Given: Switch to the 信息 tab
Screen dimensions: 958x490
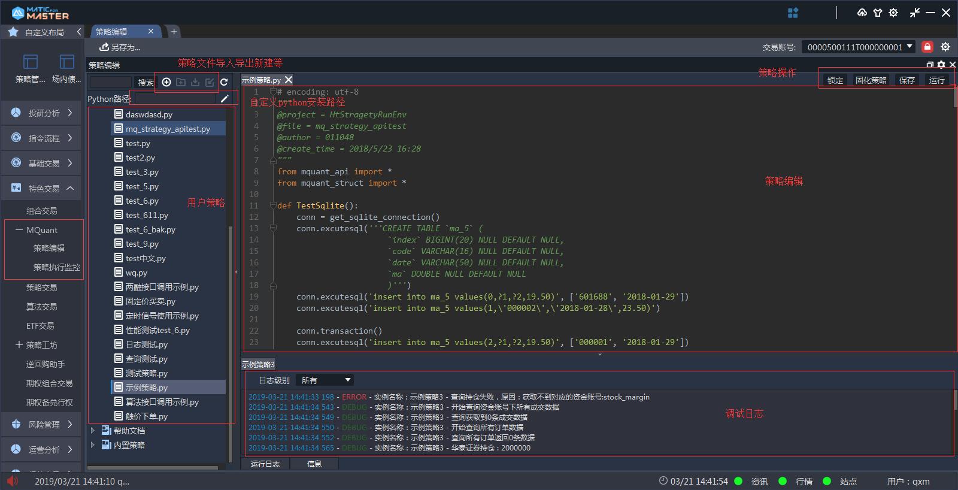Looking at the screenshot, I should [314, 464].
